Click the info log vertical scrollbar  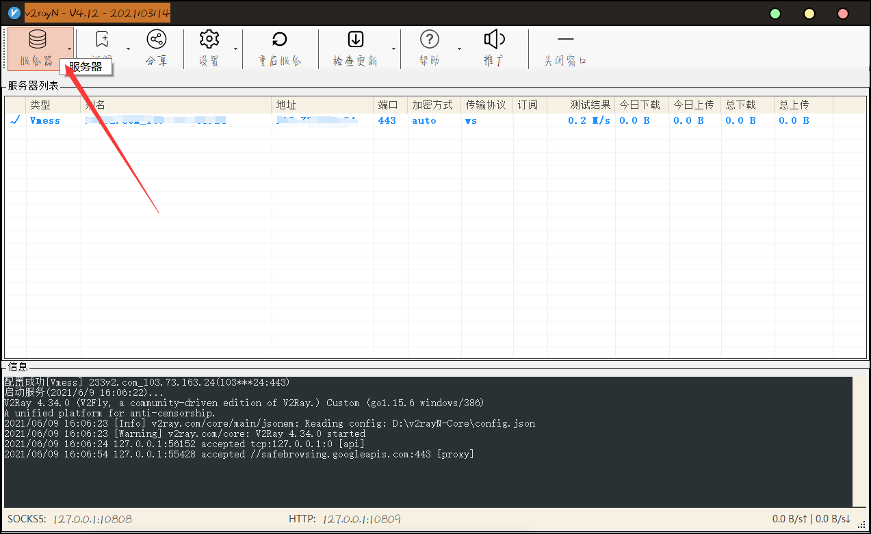click(x=860, y=441)
